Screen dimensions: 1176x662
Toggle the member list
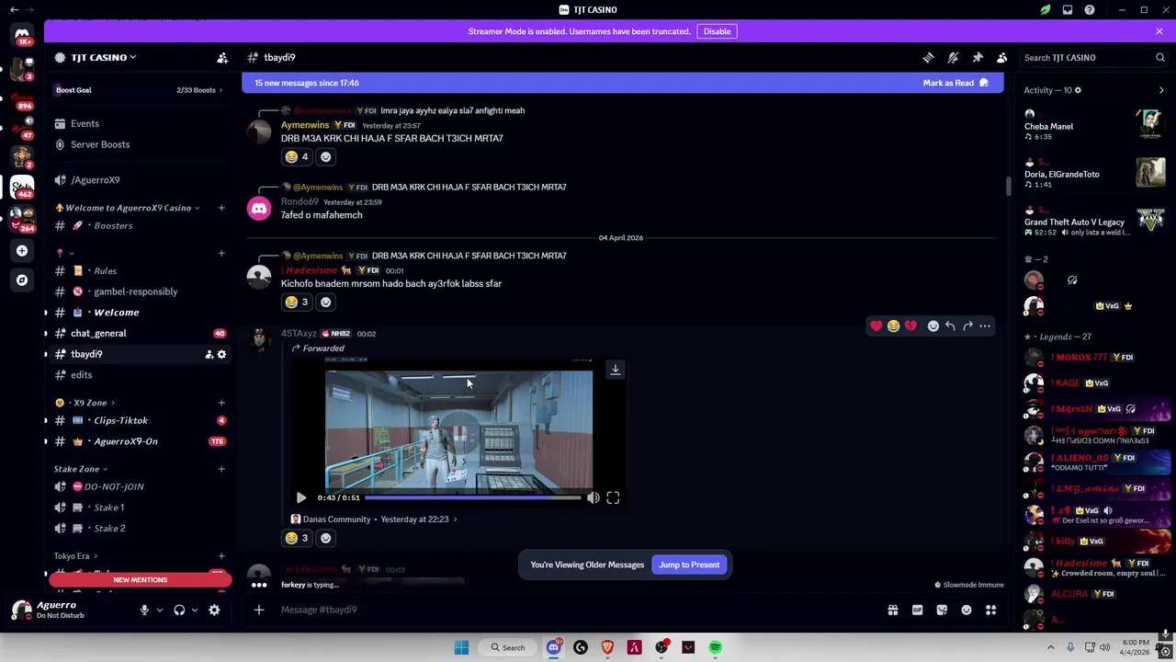click(1002, 57)
